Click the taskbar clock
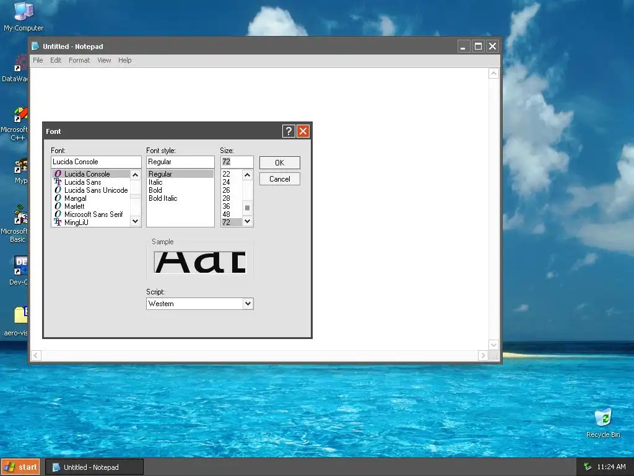634x476 pixels. pyautogui.click(x=611, y=467)
